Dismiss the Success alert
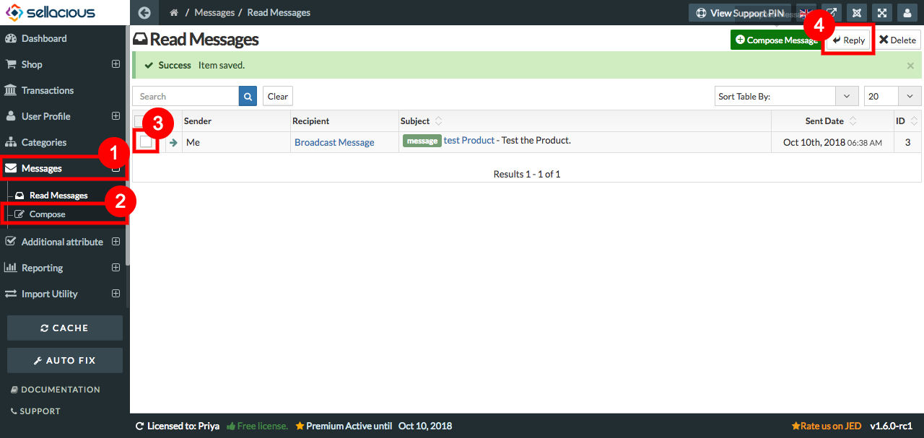The width and height of the screenshot is (924, 438). [910, 65]
